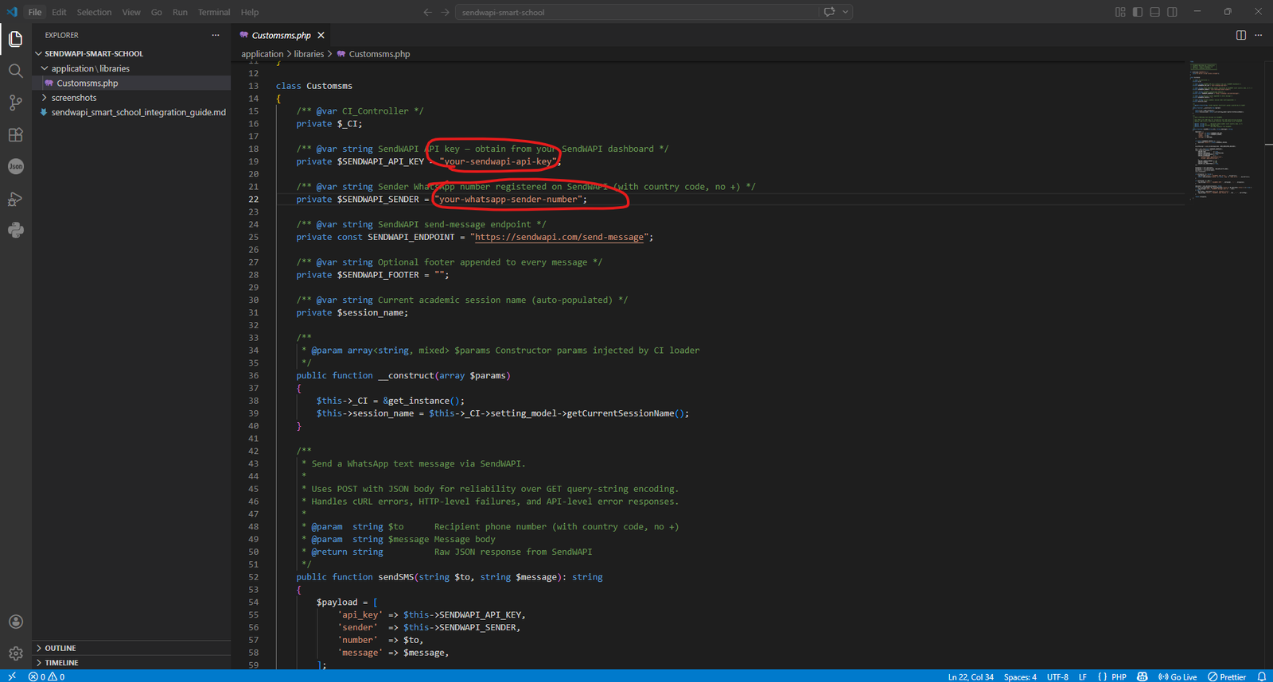Select the Customsms.php editor tab

[x=282, y=35]
